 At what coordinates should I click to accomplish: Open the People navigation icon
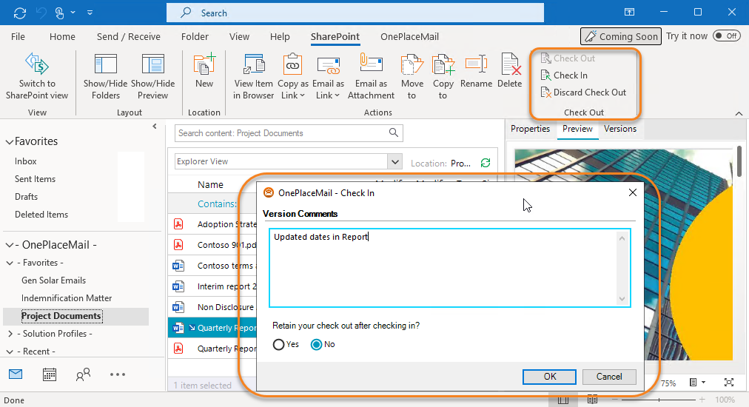(x=83, y=374)
